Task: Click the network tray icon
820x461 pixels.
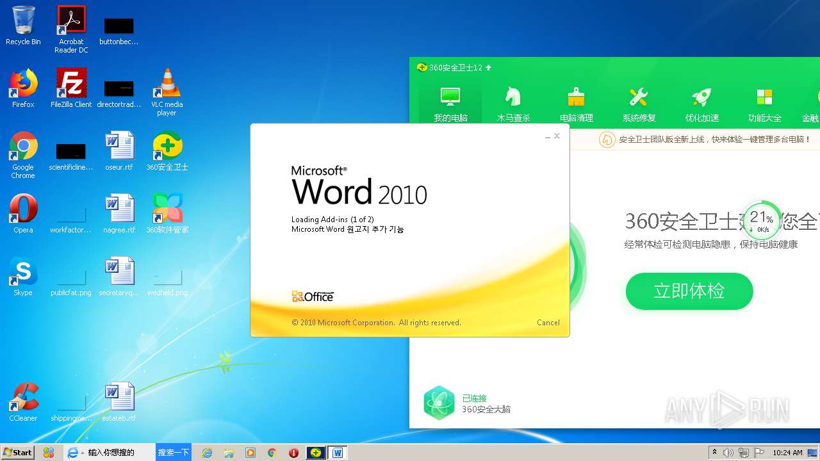Action: tap(744, 453)
